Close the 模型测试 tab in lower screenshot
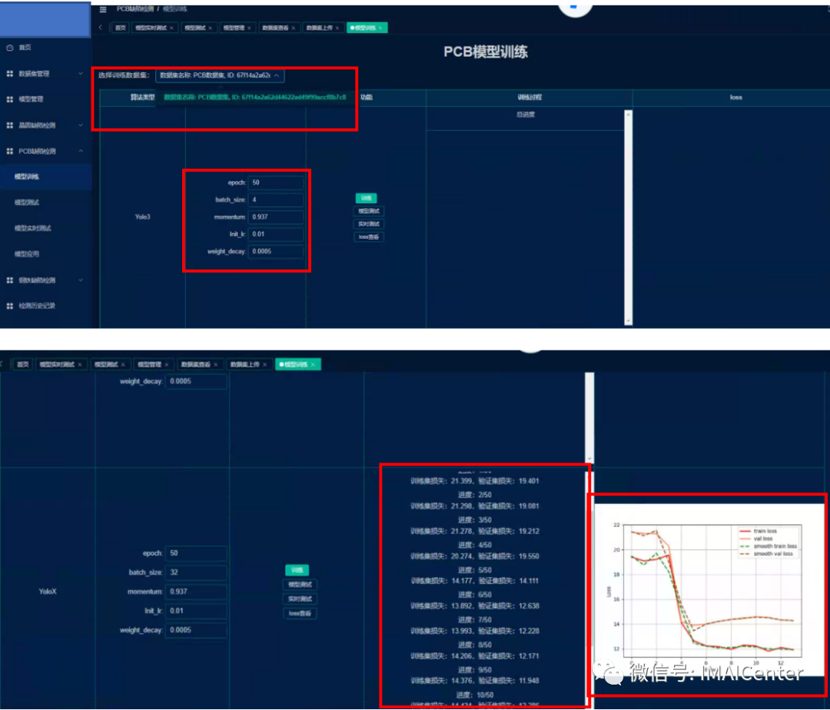The width and height of the screenshot is (830, 710). [123, 364]
